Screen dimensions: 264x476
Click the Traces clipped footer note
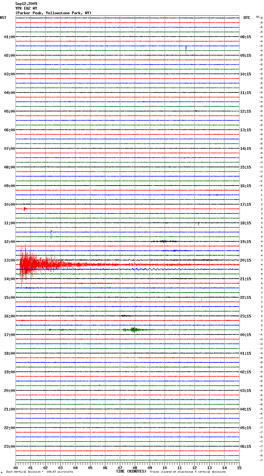click(188, 472)
